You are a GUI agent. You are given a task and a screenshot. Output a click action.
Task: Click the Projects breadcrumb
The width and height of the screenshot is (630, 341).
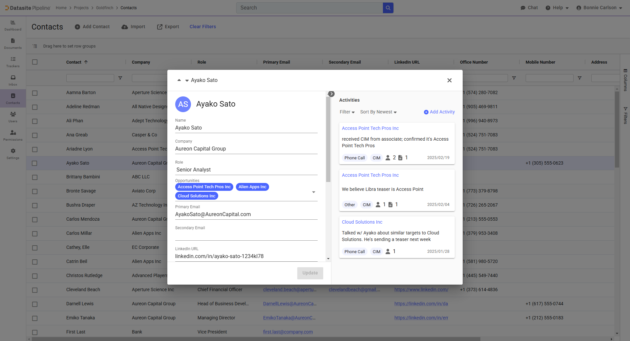[x=81, y=8]
